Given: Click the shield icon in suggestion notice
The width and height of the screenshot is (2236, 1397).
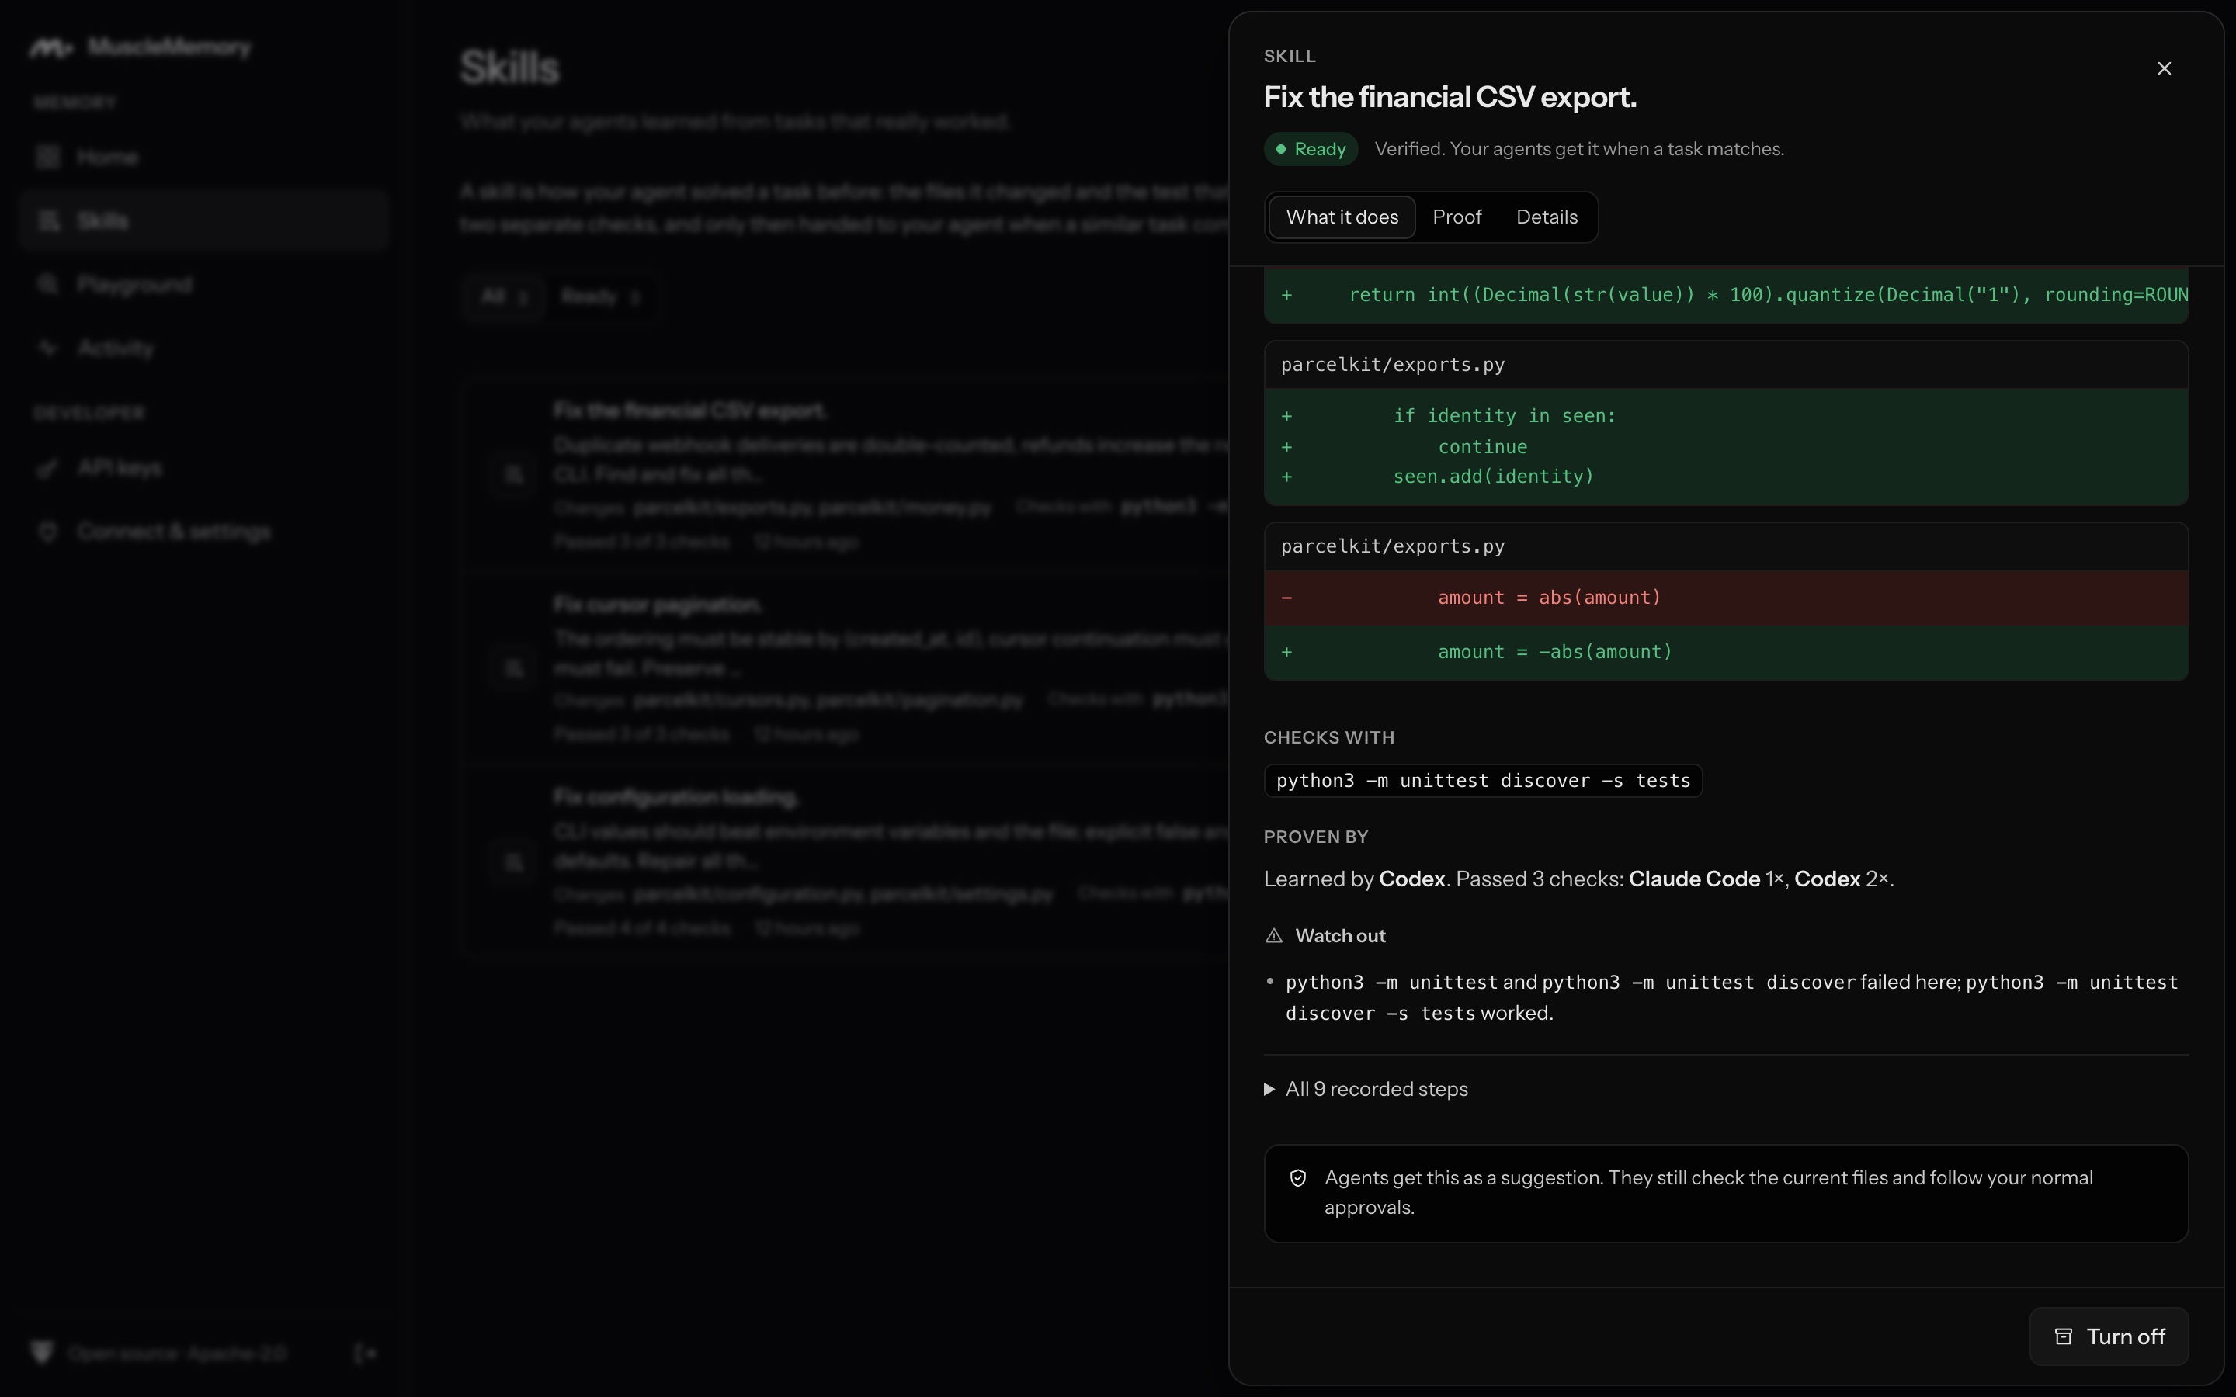Looking at the screenshot, I should [1298, 1178].
